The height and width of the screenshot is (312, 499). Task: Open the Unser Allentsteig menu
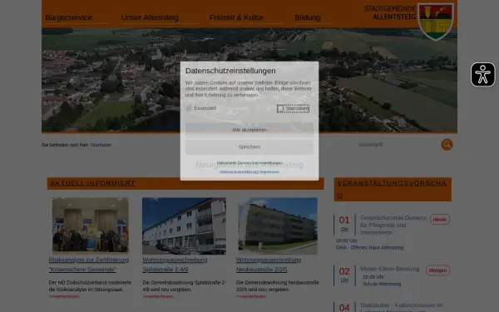pyautogui.click(x=150, y=17)
